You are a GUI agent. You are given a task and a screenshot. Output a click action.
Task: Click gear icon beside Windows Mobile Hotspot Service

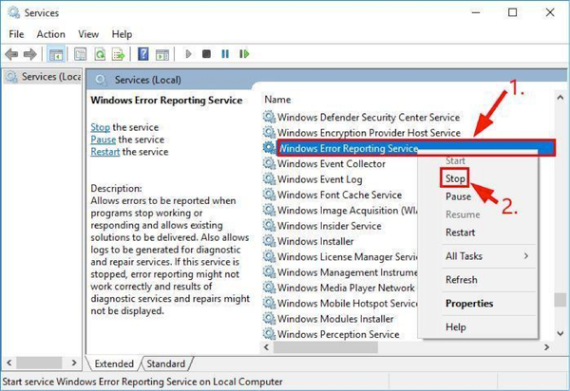(x=269, y=303)
